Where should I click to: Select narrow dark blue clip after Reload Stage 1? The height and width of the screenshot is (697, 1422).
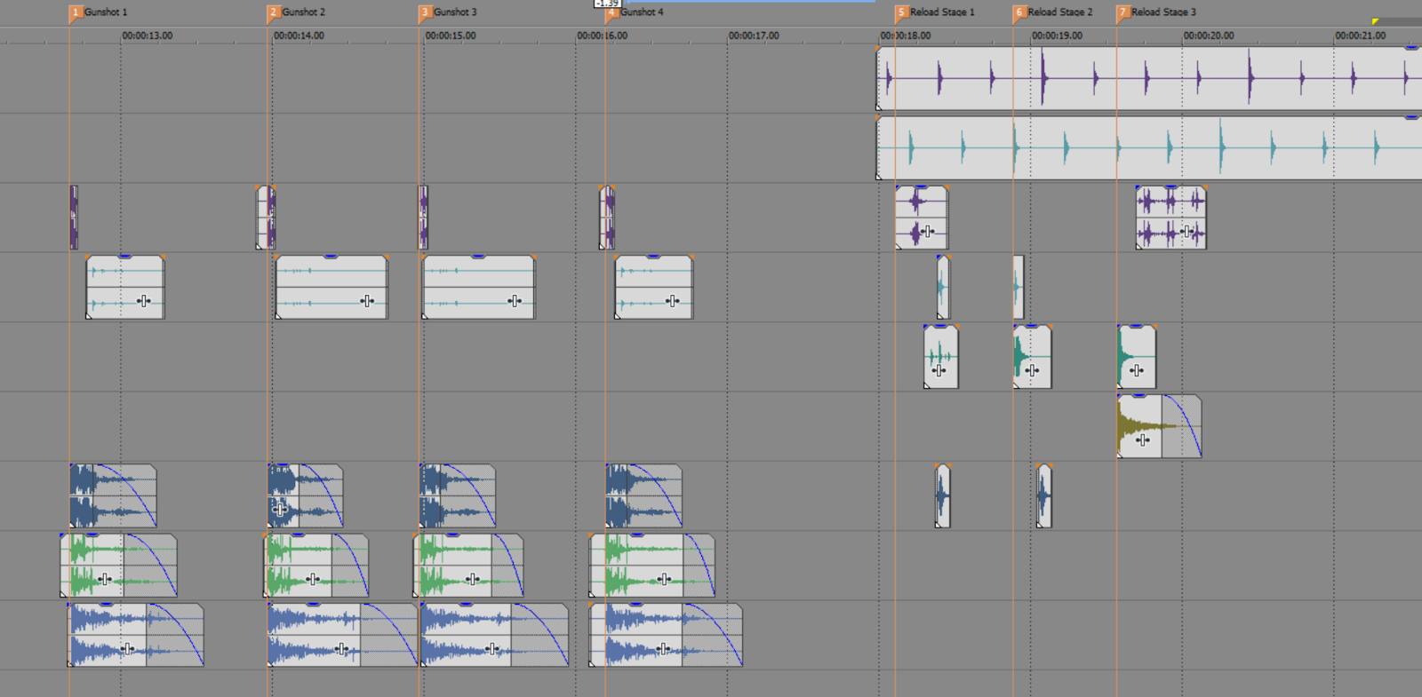coord(943,496)
